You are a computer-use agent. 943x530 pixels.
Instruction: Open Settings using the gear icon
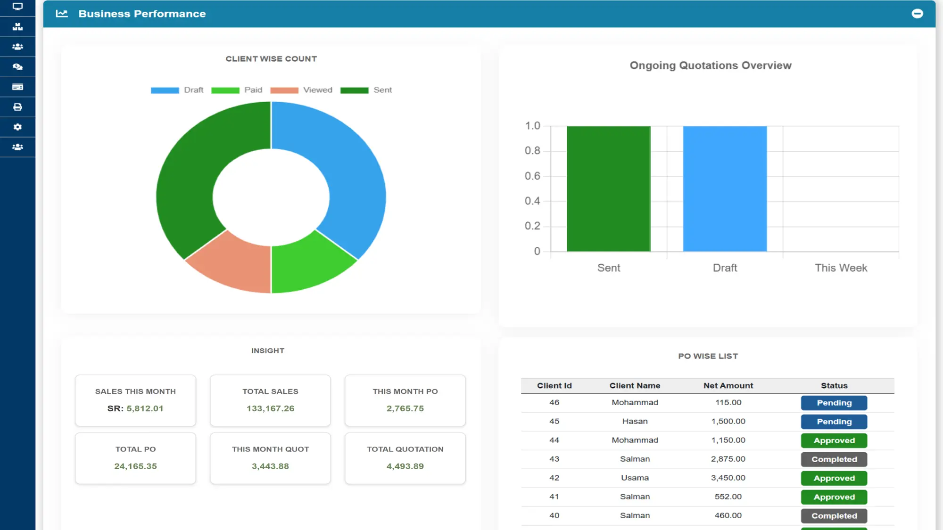[17, 127]
